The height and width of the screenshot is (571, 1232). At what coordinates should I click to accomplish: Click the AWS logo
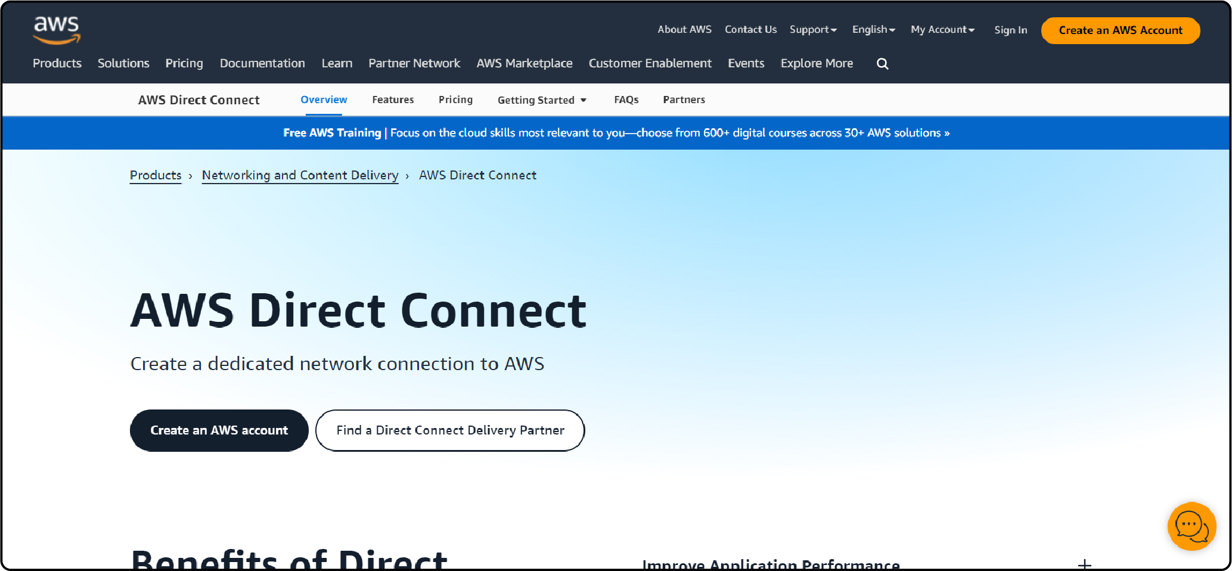57,30
